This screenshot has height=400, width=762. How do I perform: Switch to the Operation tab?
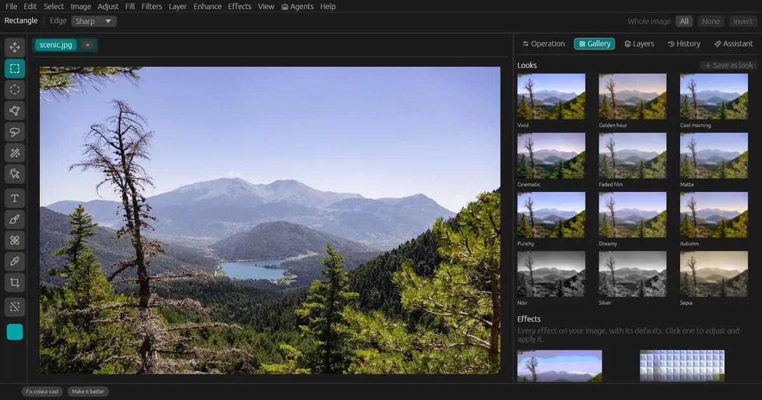(544, 44)
